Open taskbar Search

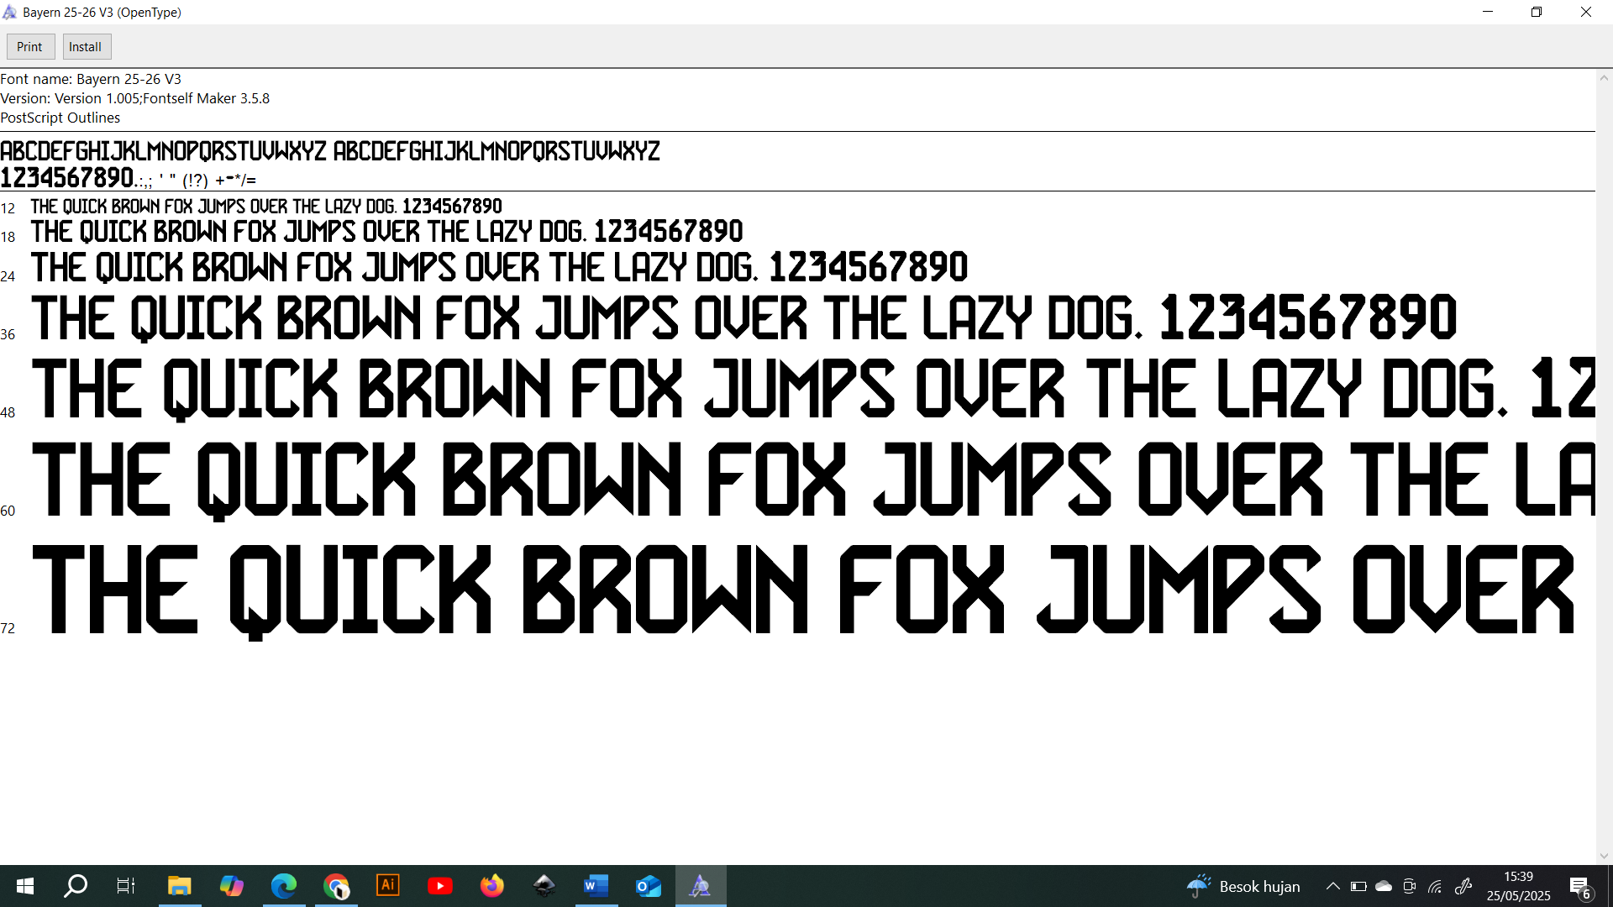coord(76,886)
